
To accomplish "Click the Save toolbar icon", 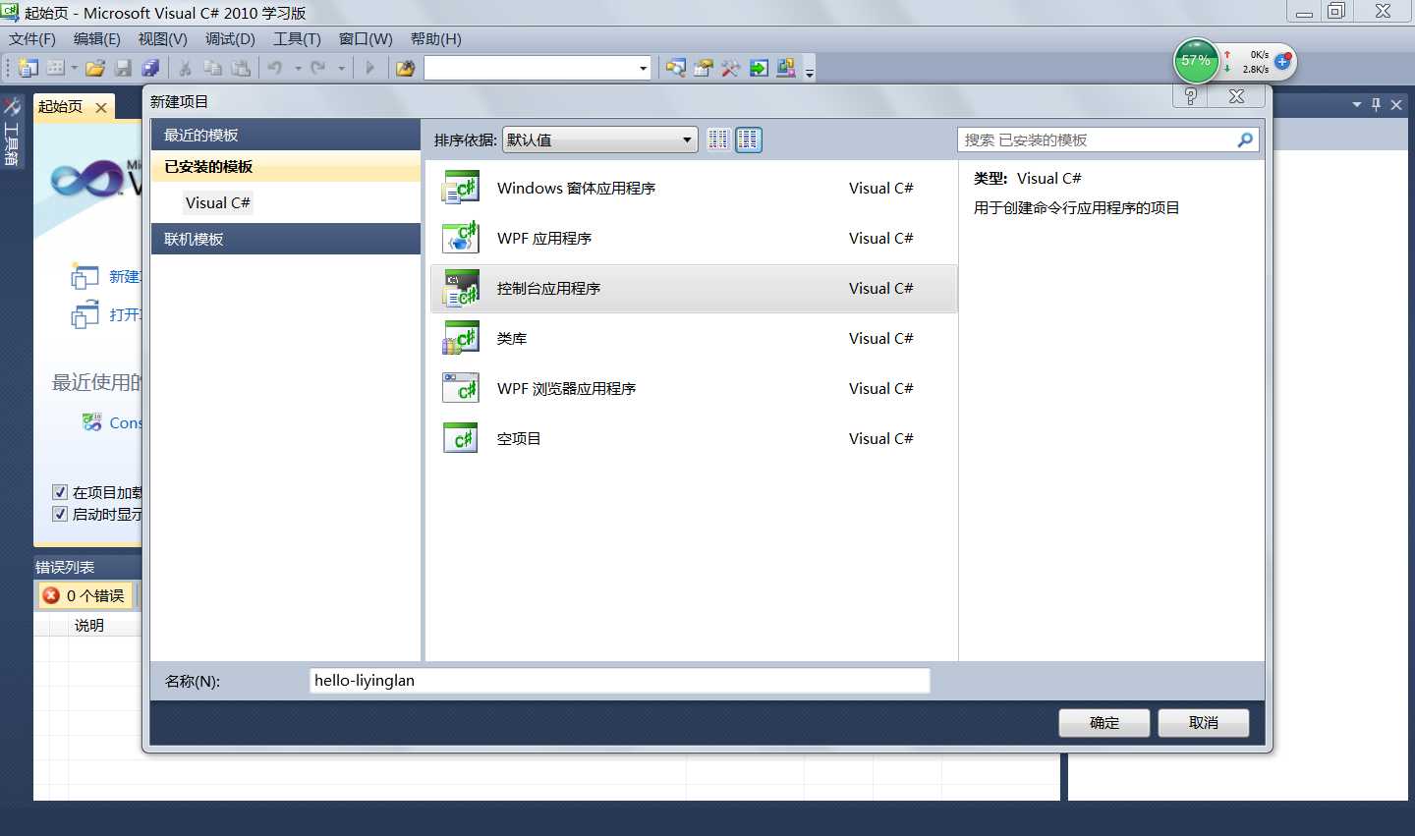I will pos(123,68).
